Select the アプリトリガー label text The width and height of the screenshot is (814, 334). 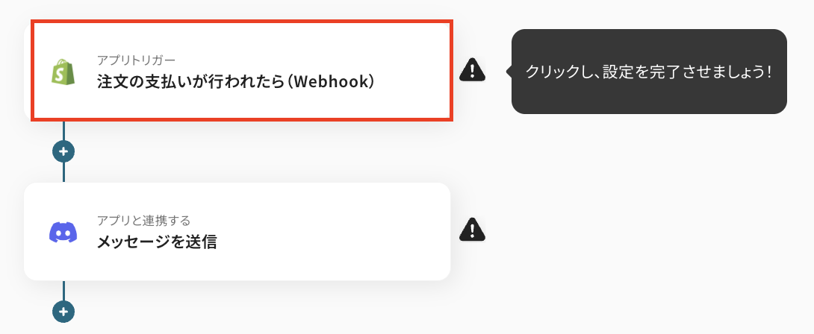(x=136, y=60)
